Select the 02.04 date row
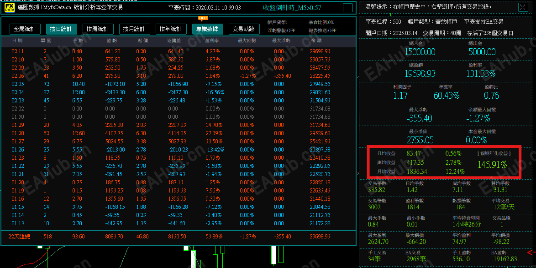536x268 pixels. coord(178,92)
